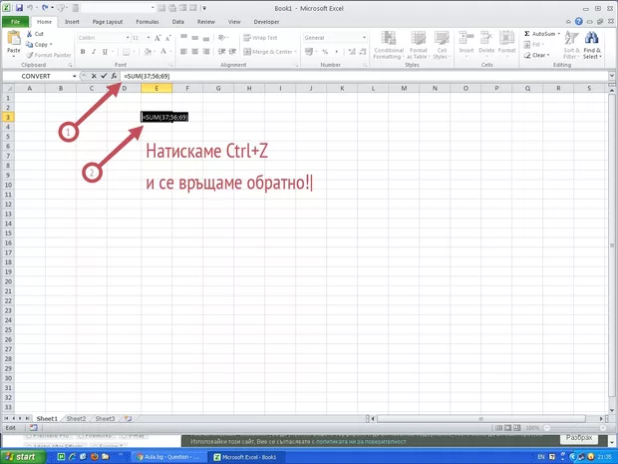Image resolution: width=618 pixels, height=464 pixels.
Task: Toggle Bold formatting
Action: [x=83, y=52]
